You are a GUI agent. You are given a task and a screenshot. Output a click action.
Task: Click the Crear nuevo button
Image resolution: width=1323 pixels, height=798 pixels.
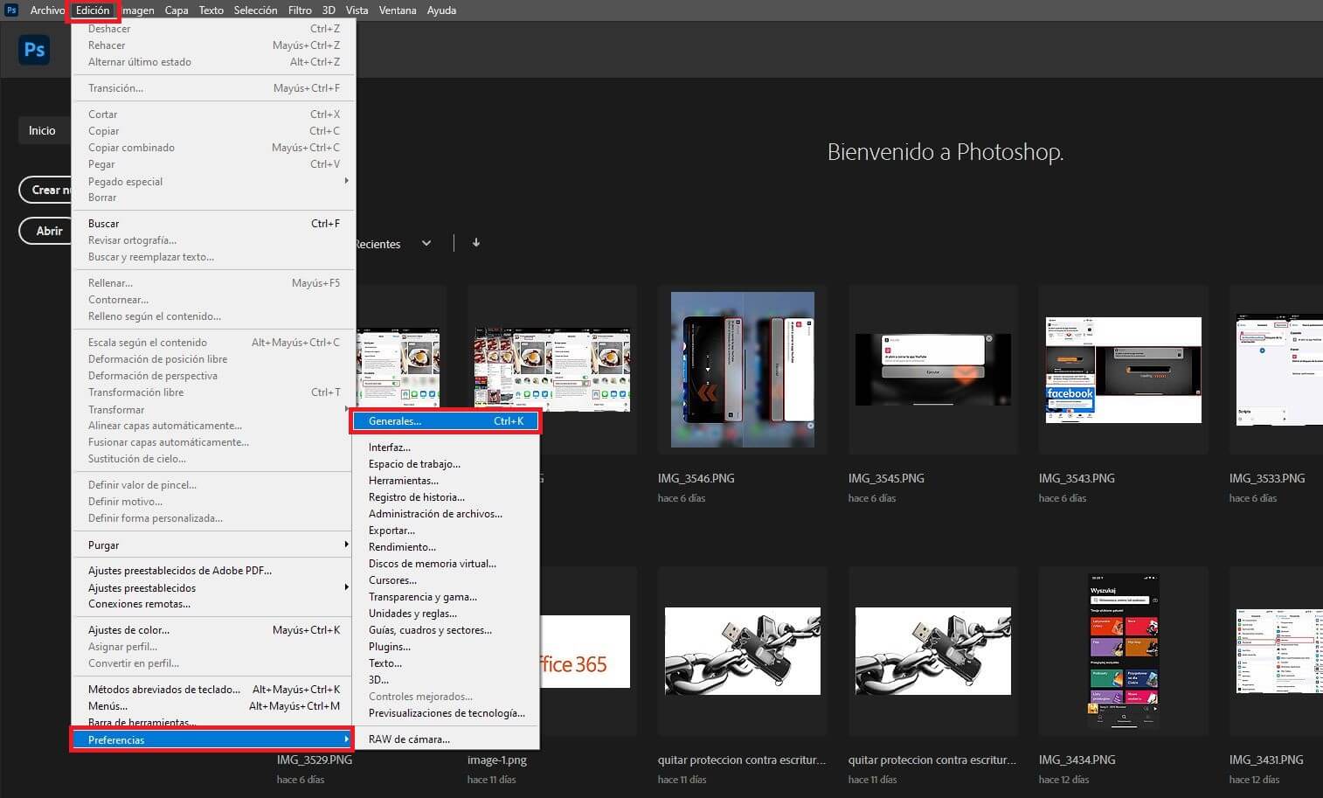click(x=45, y=190)
